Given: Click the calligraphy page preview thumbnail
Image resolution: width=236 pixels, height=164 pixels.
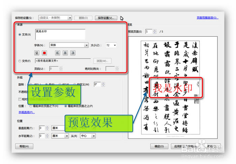Looking at the screenshot, I should (x=170, y=88).
